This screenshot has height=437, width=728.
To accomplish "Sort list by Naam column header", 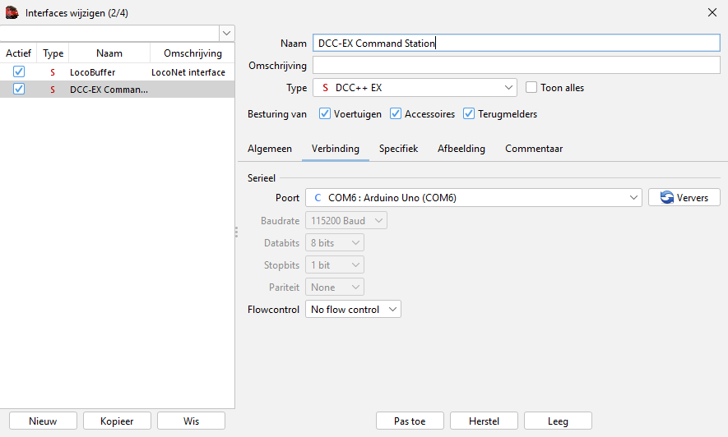I will 109,53.
